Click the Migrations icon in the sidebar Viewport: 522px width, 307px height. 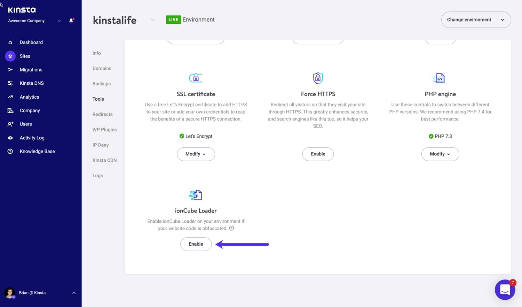pos(10,69)
